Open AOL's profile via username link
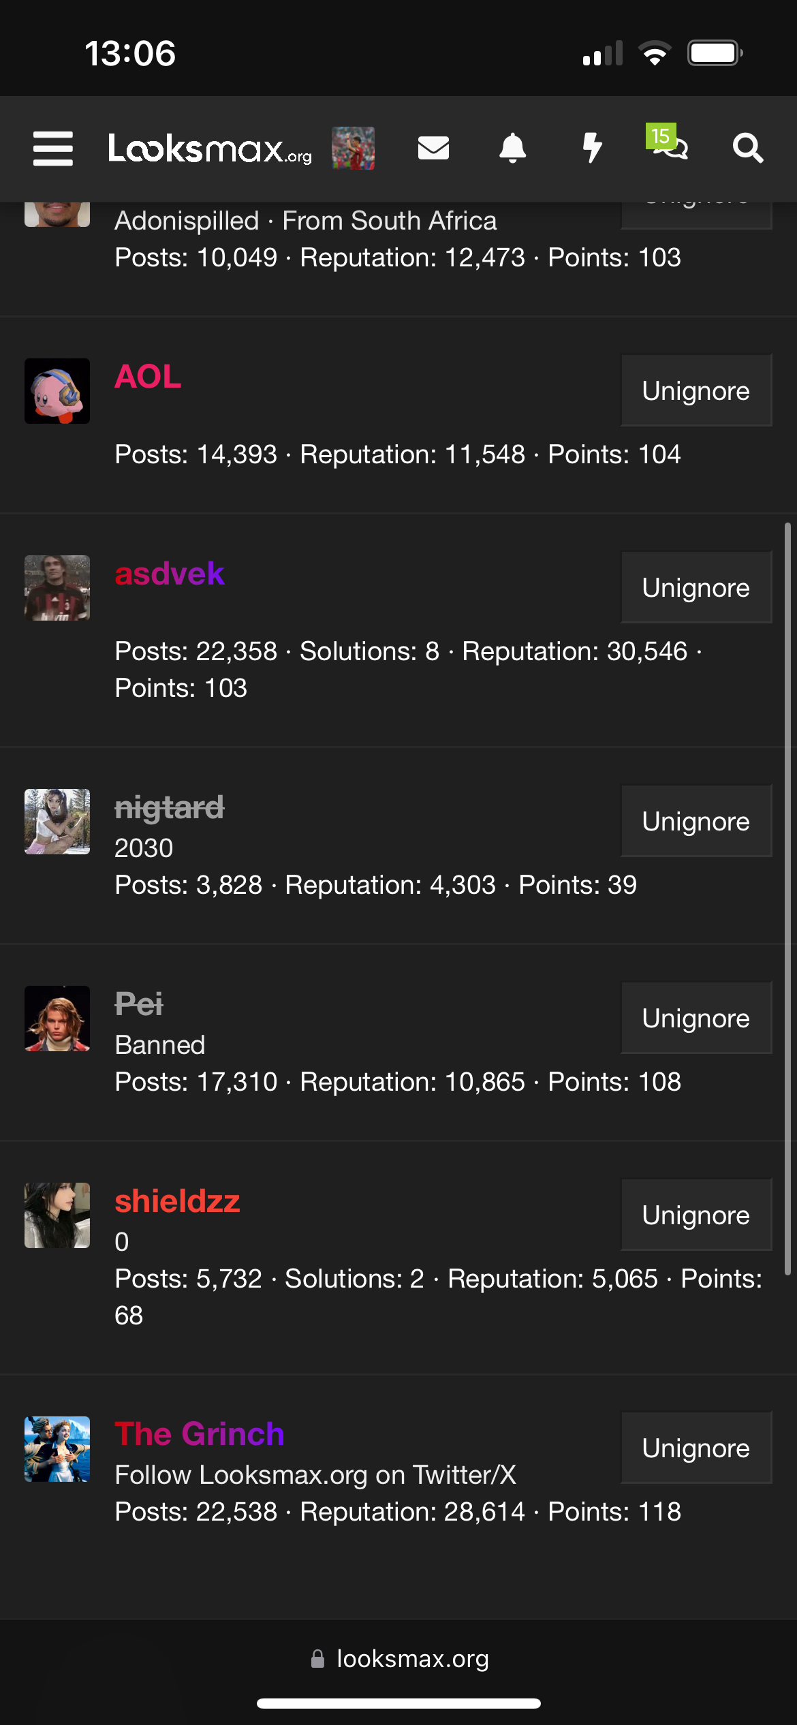 (x=148, y=377)
